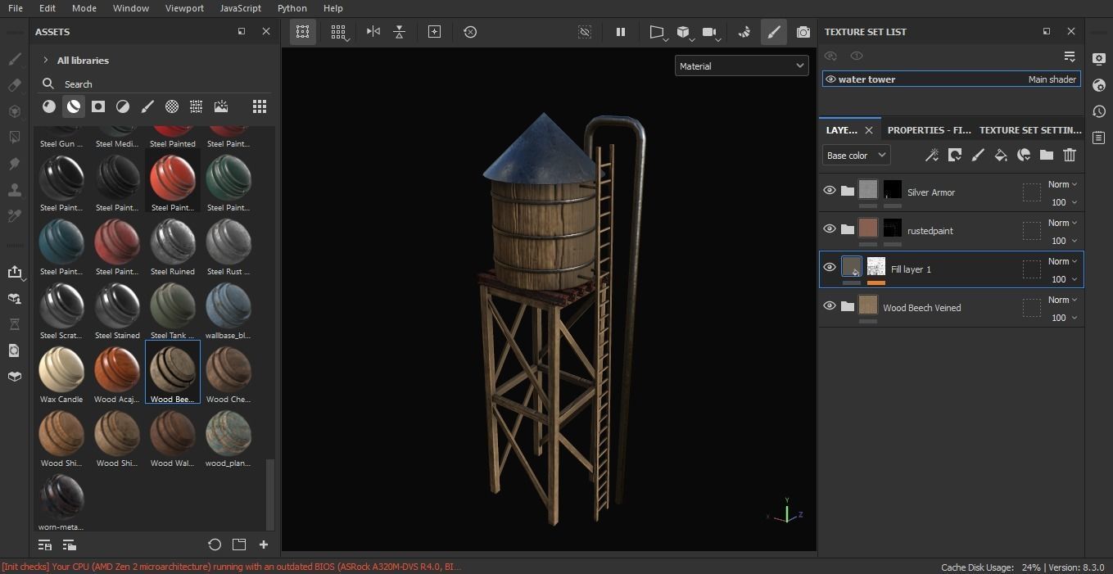Screen dimensions: 1113x574
Task: Change asset grid thumbnail size
Action: click(260, 106)
